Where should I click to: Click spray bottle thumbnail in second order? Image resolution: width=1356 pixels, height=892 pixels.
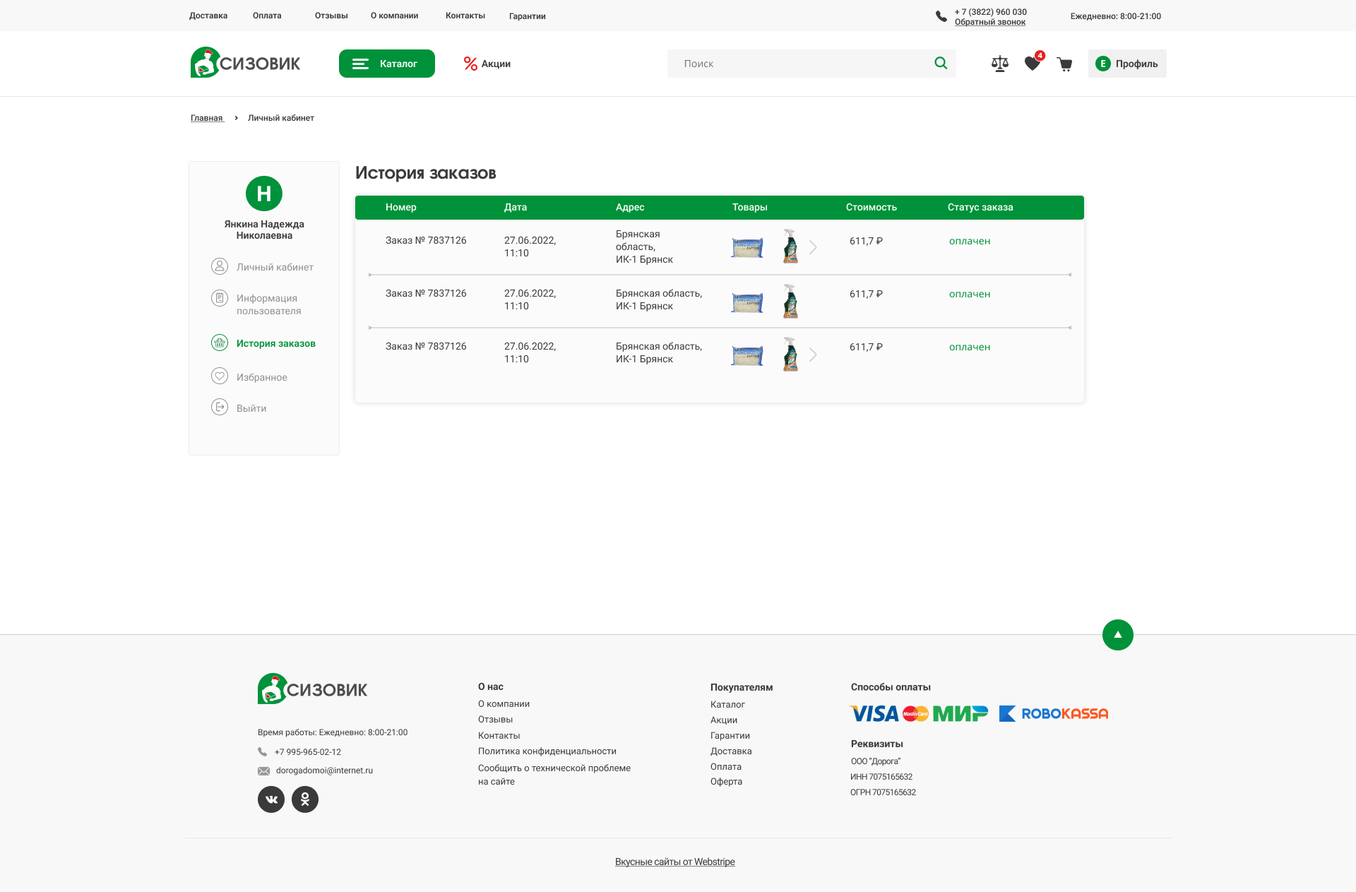[x=790, y=301]
